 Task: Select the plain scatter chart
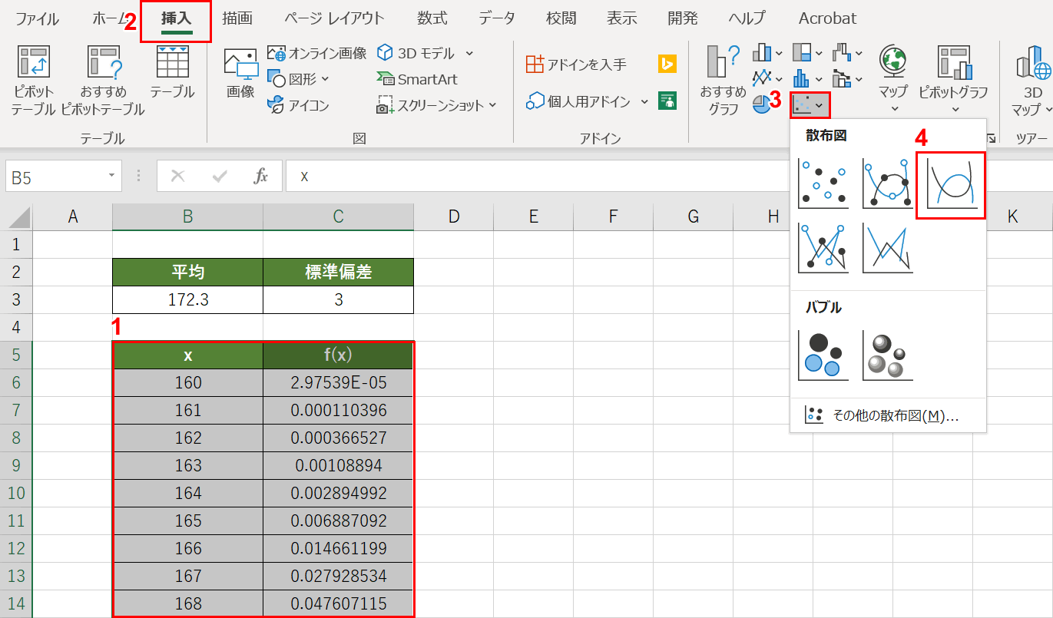click(823, 183)
